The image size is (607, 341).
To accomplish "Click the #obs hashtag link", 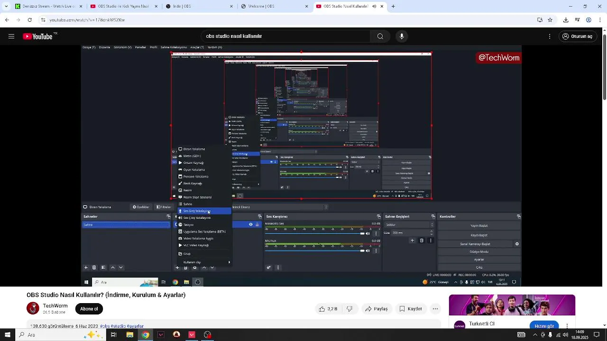I will (105, 326).
